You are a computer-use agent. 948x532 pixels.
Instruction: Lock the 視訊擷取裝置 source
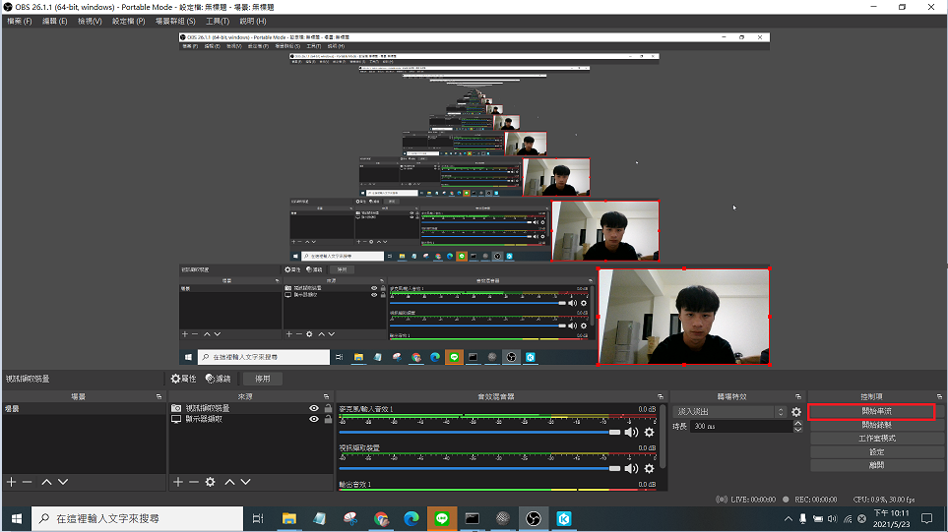[x=328, y=408]
